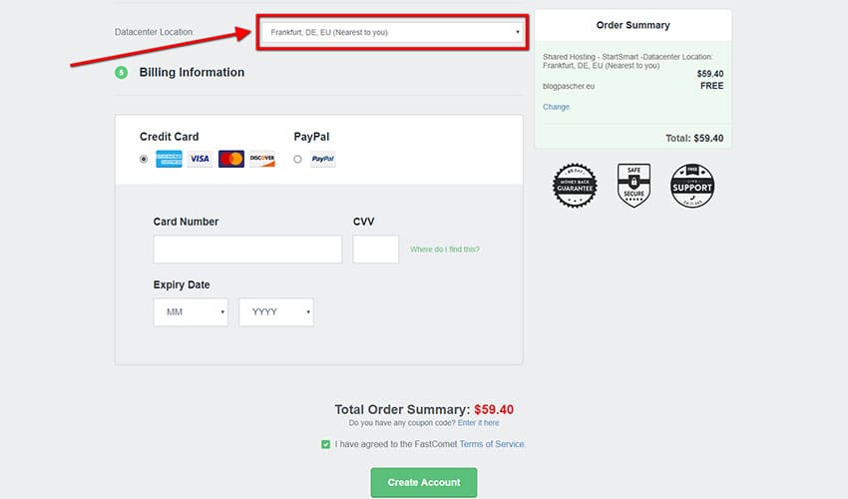Click the Change link in Order Summary
Image resolution: width=848 pixels, height=499 pixels.
click(x=556, y=107)
